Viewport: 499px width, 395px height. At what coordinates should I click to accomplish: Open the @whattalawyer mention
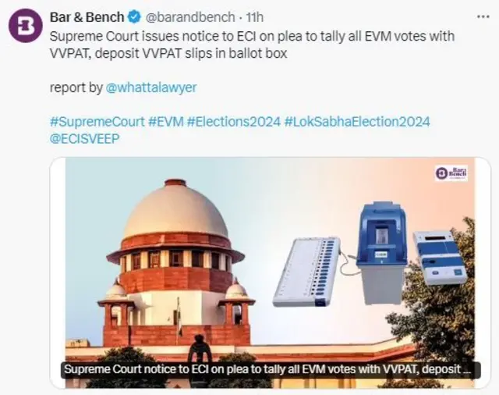point(154,88)
